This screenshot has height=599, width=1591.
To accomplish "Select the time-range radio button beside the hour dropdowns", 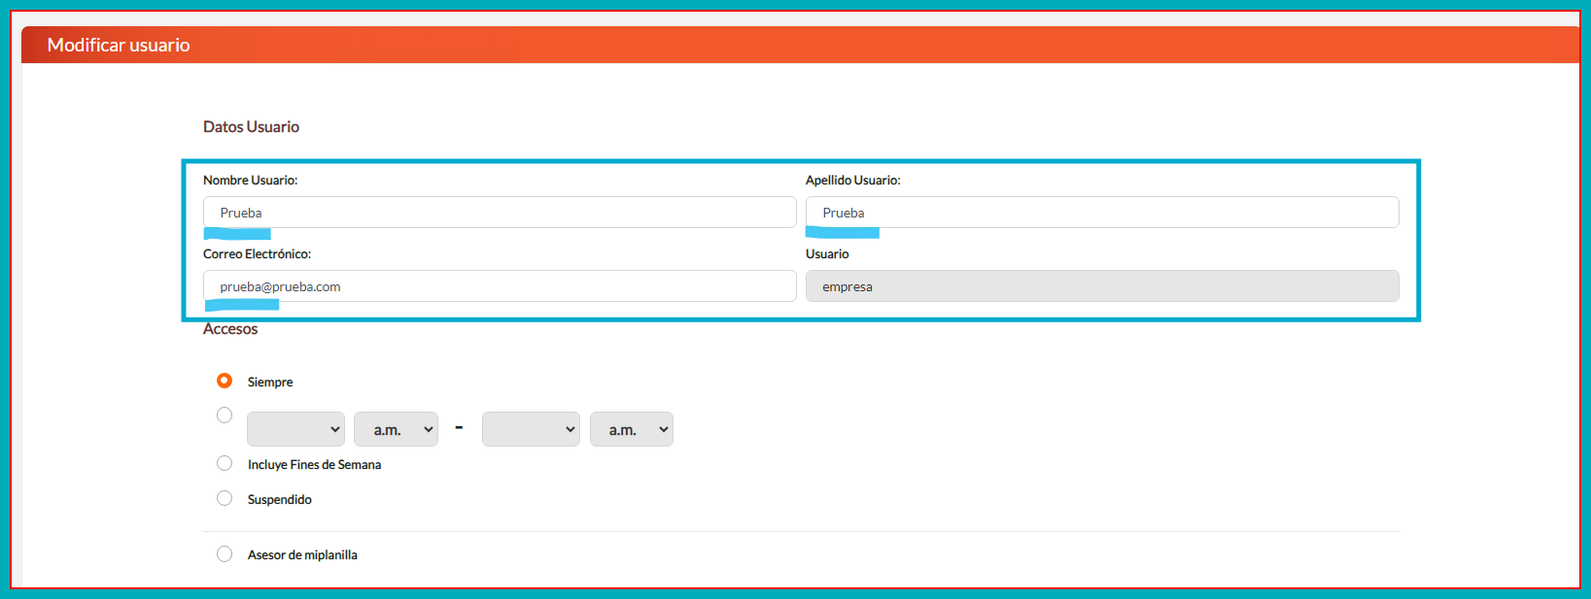I will (x=225, y=416).
